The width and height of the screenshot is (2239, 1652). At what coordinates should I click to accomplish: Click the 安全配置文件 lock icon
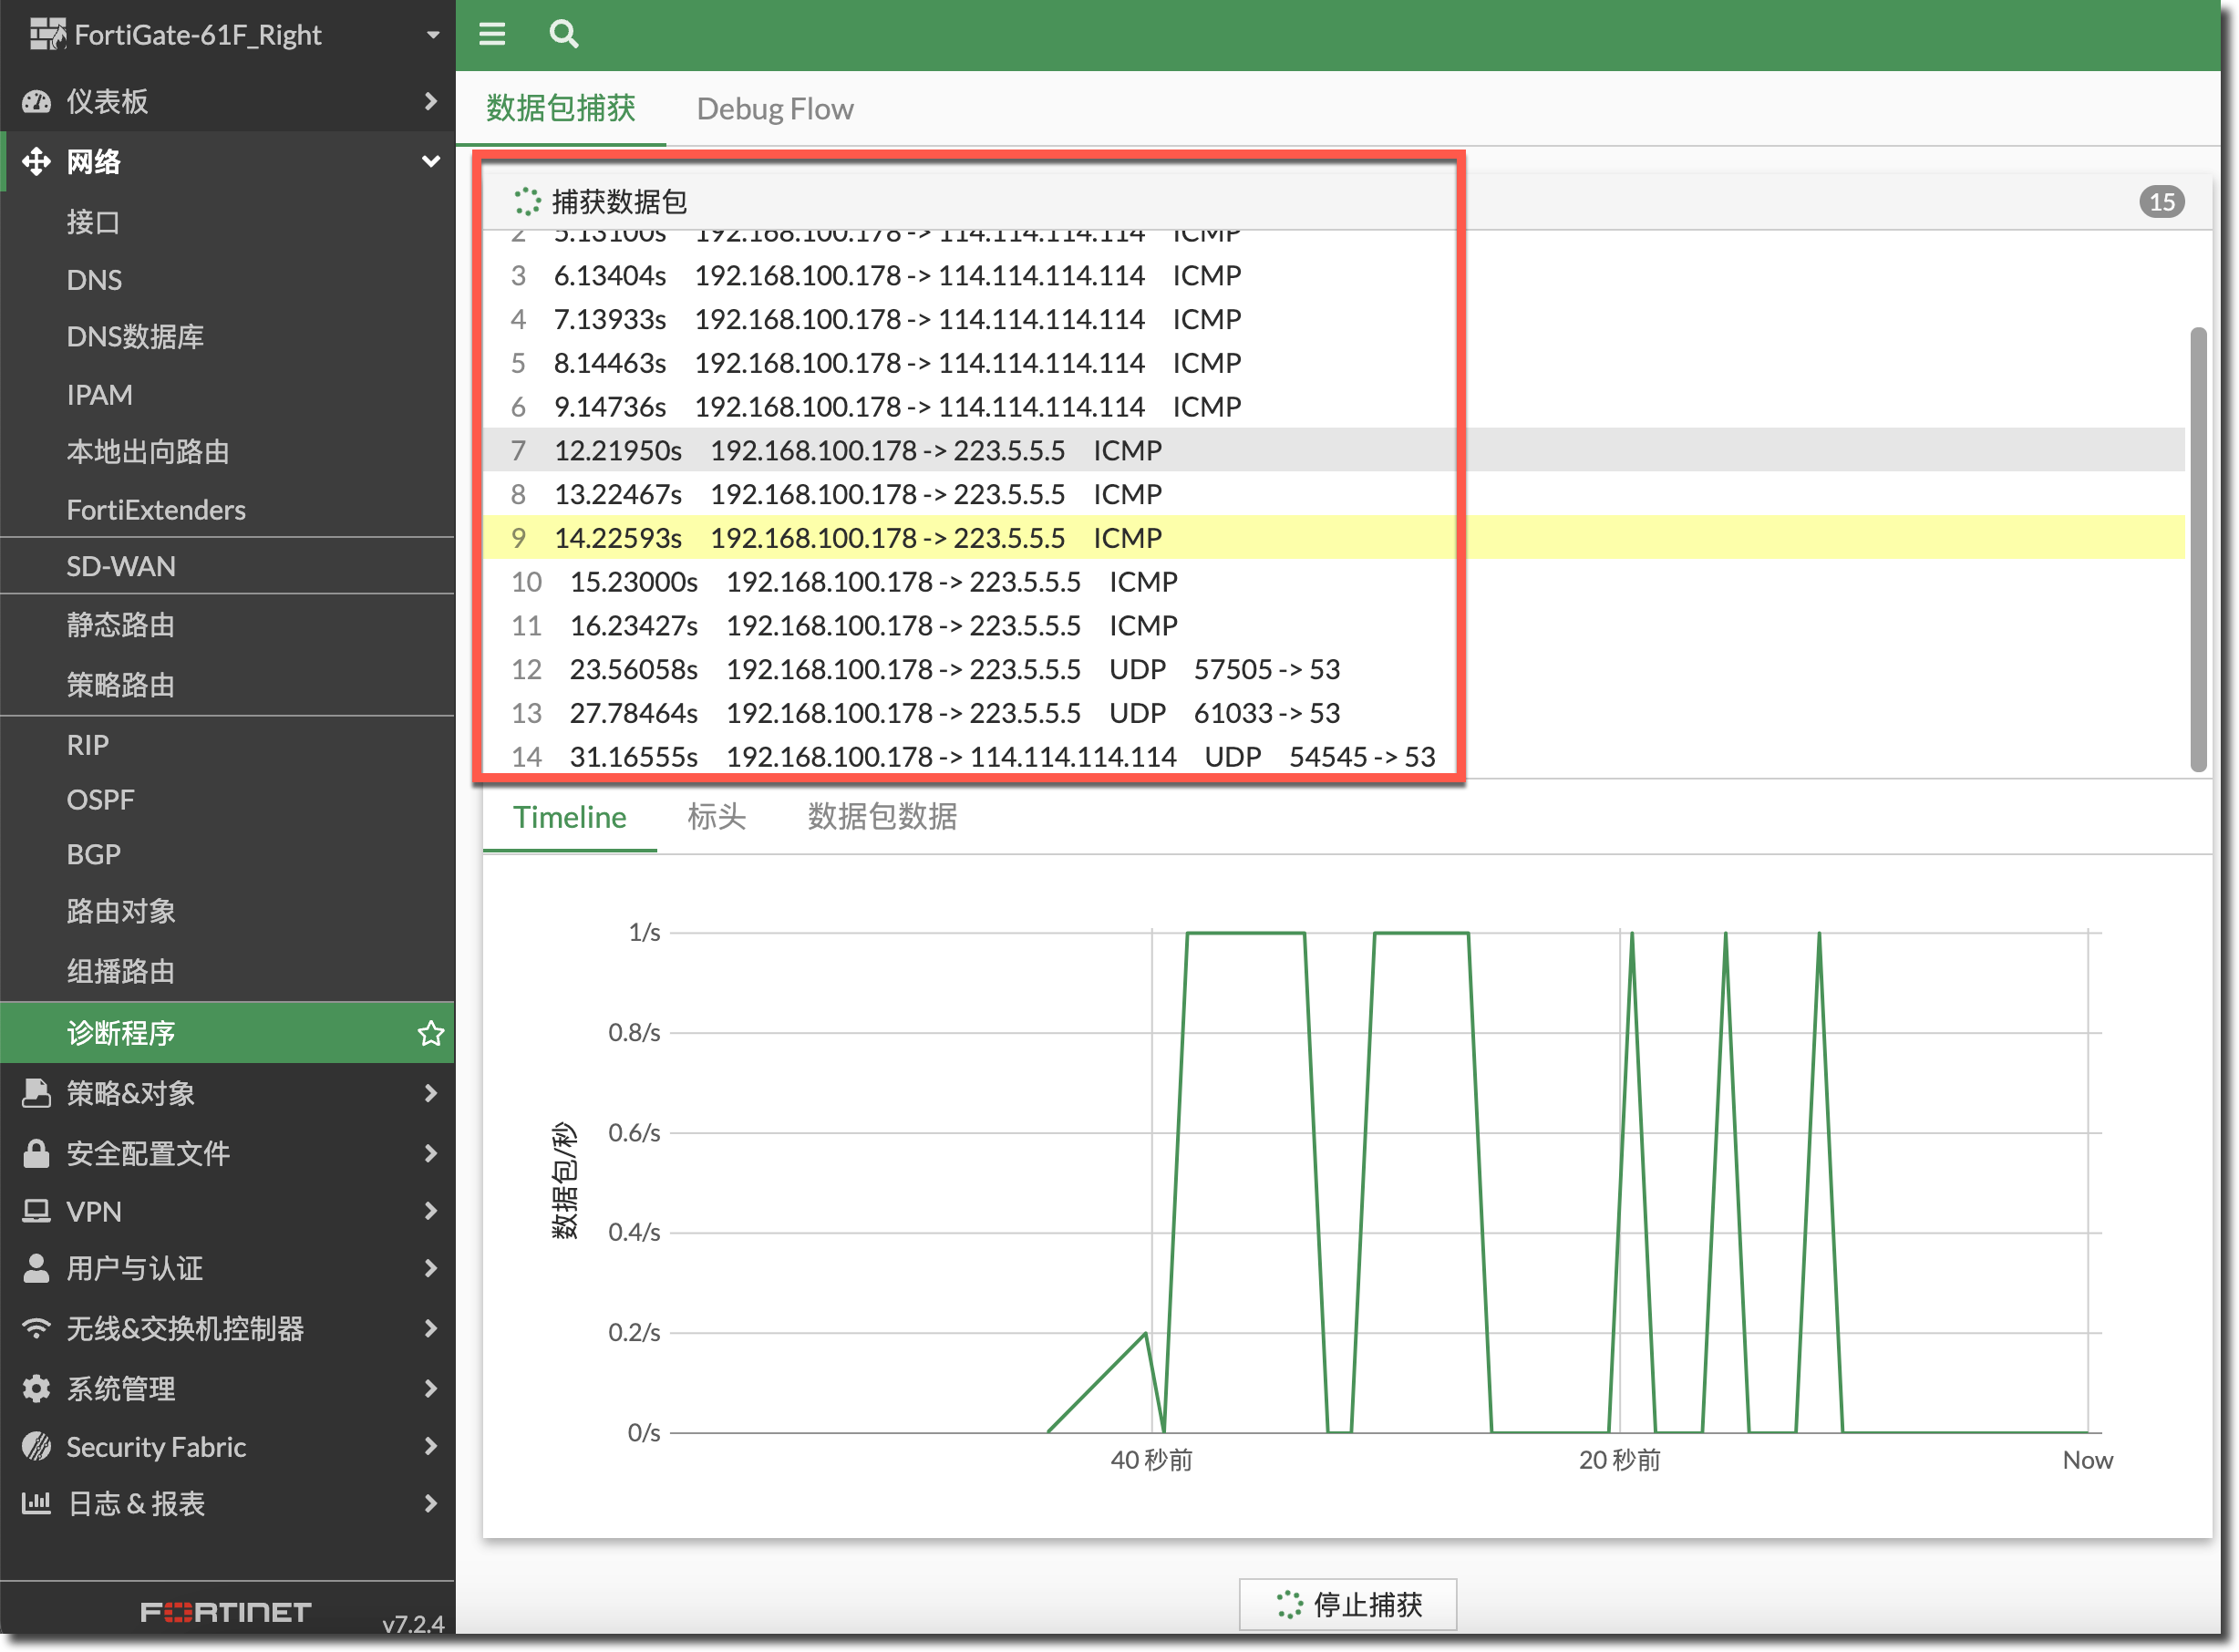(x=37, y=1153)
